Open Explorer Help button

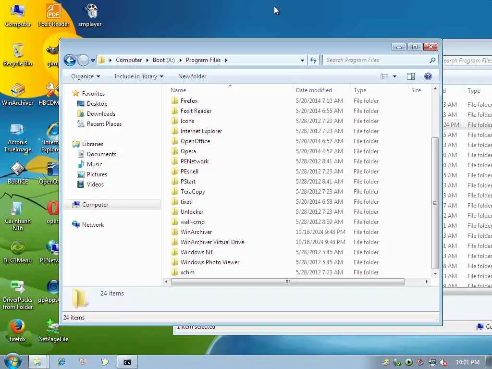click(428, 76)
